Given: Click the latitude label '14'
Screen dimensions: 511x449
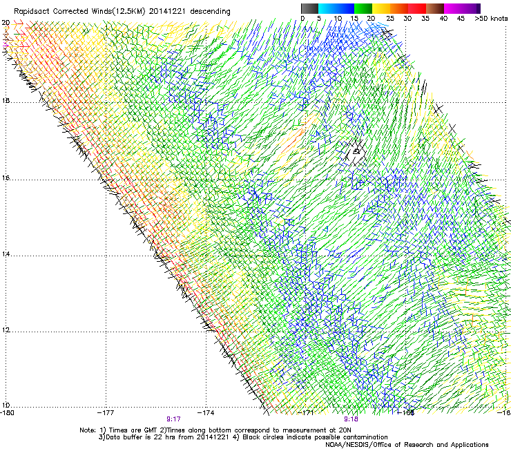Looking at the screenshot, I should [6, 254].
